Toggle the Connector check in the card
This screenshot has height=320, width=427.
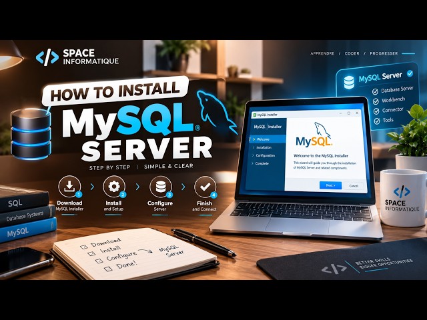pos(376,111)
